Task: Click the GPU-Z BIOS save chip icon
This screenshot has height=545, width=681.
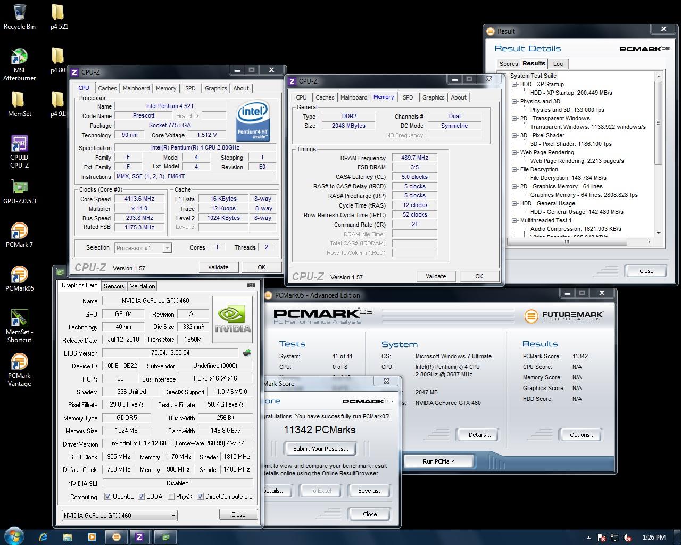Action: [x=246, y=352]
